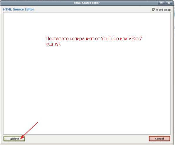Close the HTML Source Editor dialog
Screen dimensions: 175x145
pyautogui.click(x=169, y=3)
